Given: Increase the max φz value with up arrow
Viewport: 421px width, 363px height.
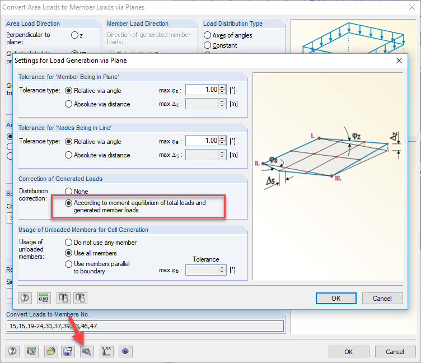Looking at the screenshot, I should [222, 87].
